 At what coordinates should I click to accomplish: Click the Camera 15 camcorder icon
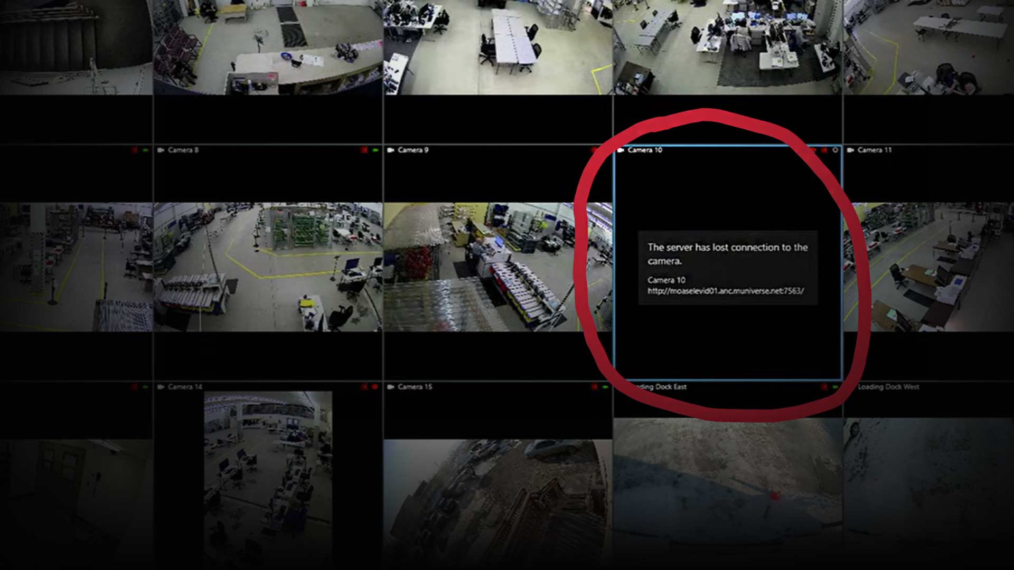[391, 387]
